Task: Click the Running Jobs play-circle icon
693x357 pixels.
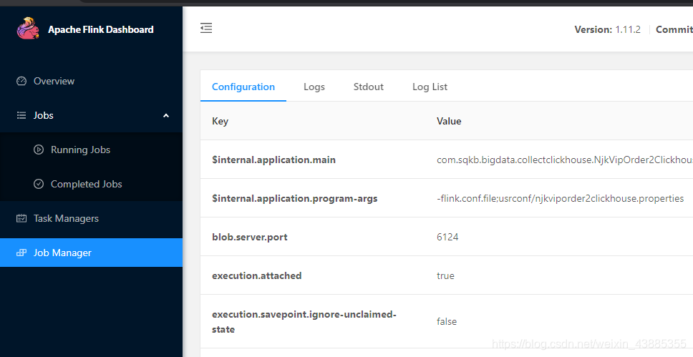Action: pyautogui.click(x=39, y=150)
